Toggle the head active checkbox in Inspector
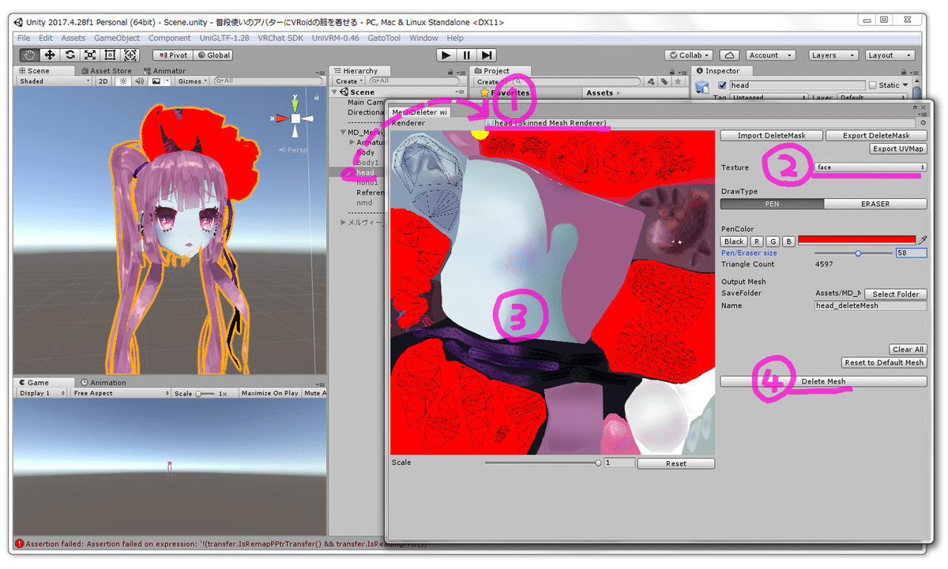948x569 pixels. 722,85
